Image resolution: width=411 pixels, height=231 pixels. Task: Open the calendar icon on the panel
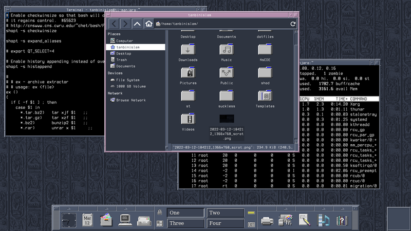[88, 220]
